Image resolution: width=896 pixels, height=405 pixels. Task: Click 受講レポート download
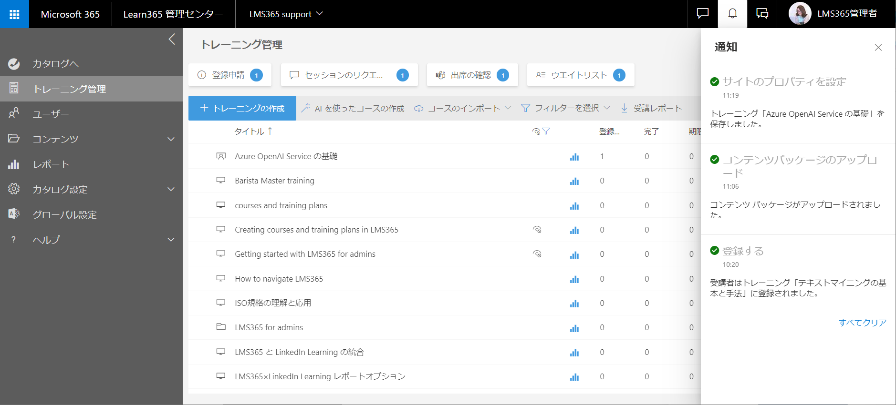pyautogui.click(x=651, y=108)
